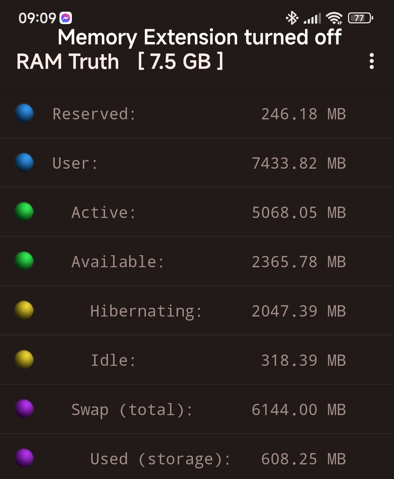Image resolution: width=394 pixels, height=479 pixels.
Task: Tap the Bluetooth status icon
Action: point(292,18)
